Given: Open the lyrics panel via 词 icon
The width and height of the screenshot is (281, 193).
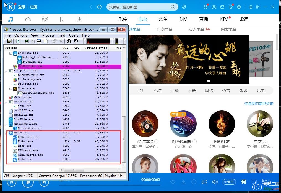Looking at the screenshot, I should coord(243,182).
